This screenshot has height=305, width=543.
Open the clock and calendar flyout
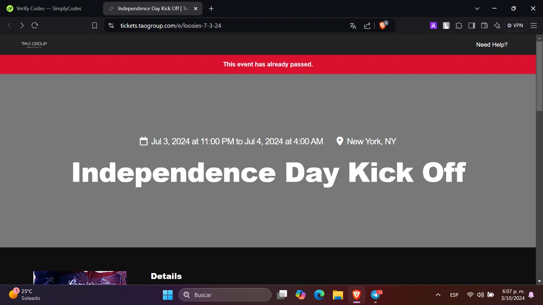click(513, 295)
